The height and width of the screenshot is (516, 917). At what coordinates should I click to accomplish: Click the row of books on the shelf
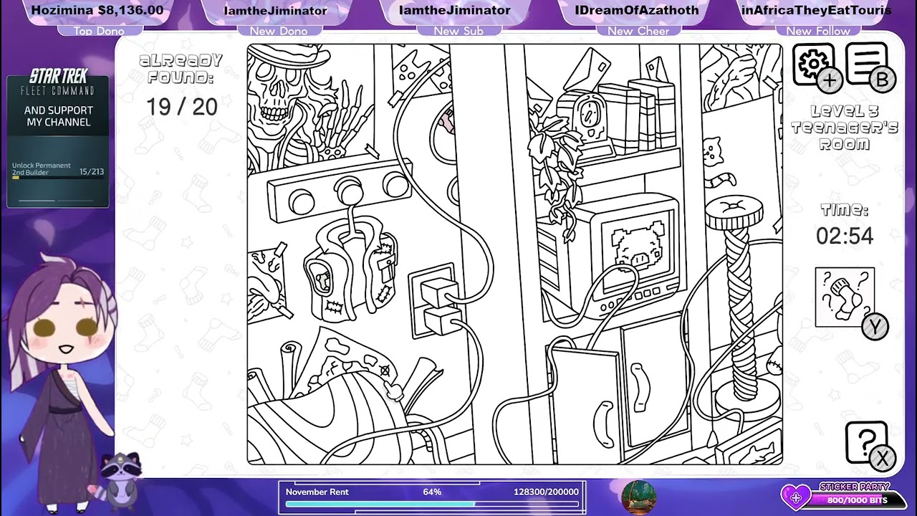pos(640,115)
